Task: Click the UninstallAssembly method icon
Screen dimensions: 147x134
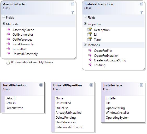Action: coord(8,53)
